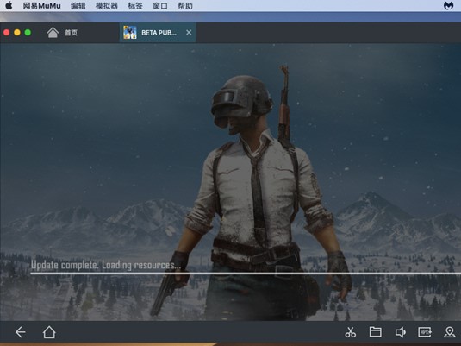Open the Apple menu

pos(9,5)
